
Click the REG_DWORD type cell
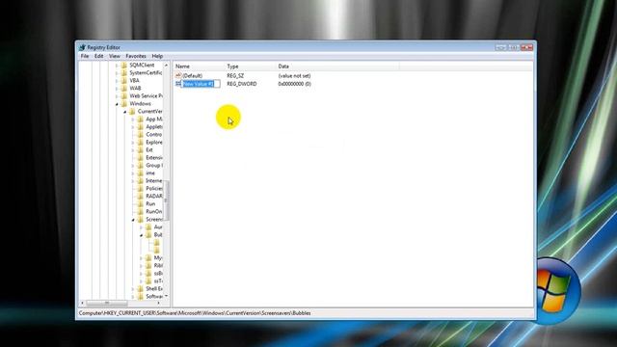pyautogui.click(x=242, y=84)
